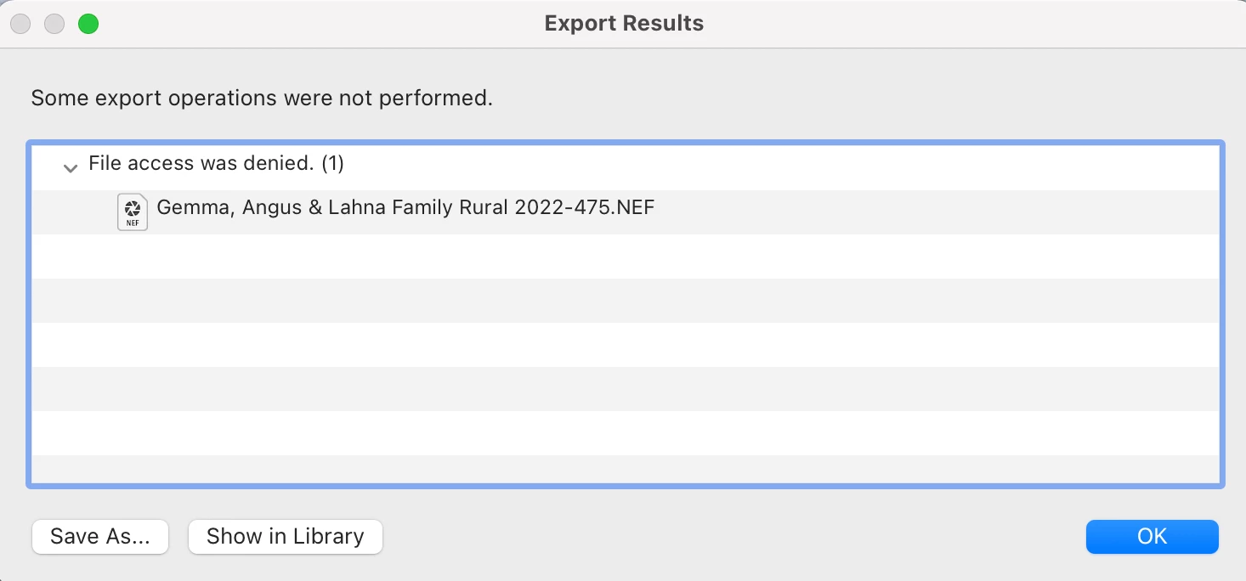
Task: Click empty title bar area right of Export Results
Action: click(x=935, y=24)
